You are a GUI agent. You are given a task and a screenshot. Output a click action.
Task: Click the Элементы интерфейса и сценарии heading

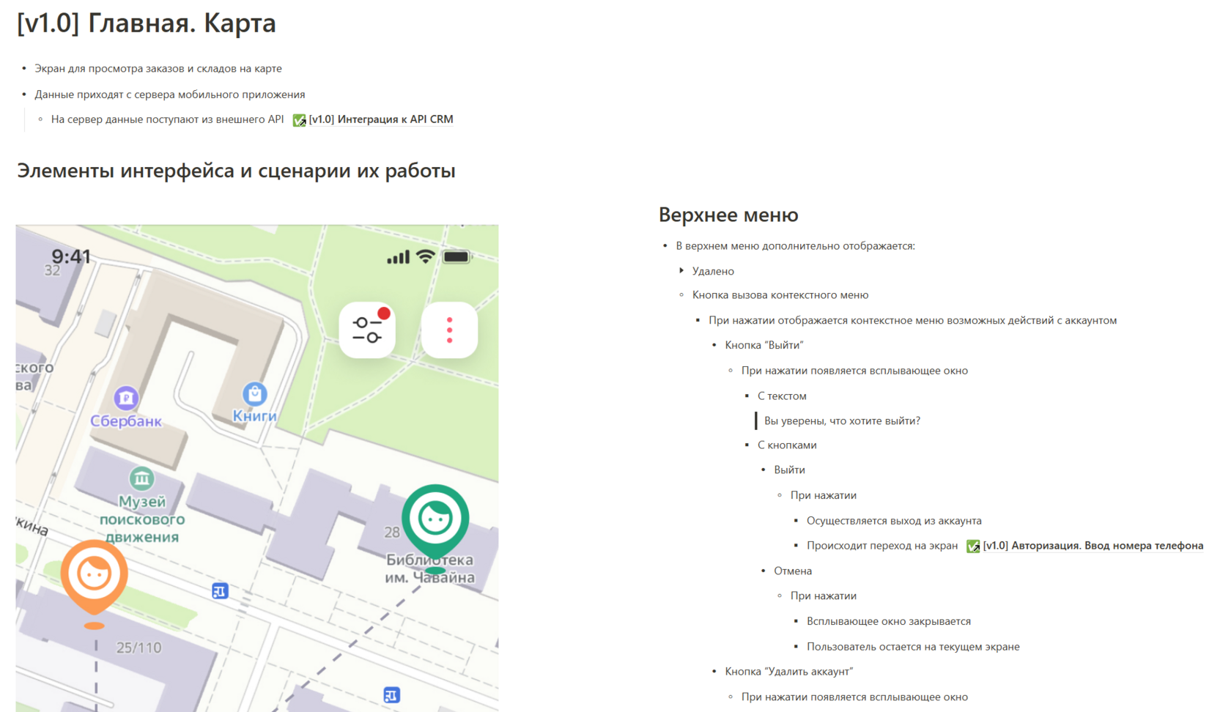[x=236, y=171]
